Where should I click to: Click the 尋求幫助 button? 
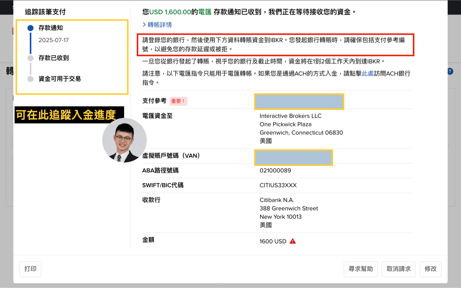pos(361,269)
